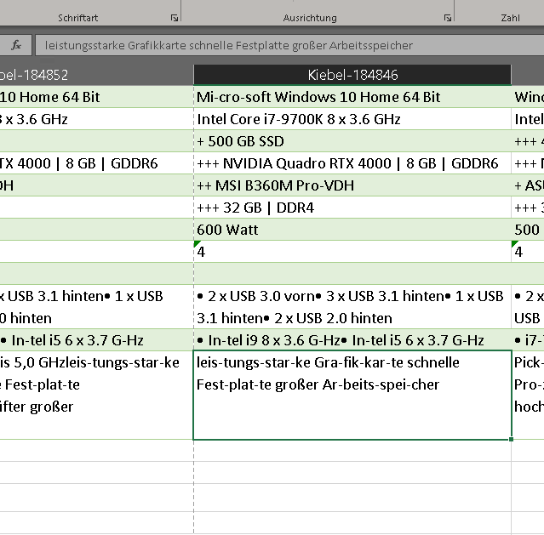The height and width of the screenshot is (535, 544).
Task: Select the partially visible 184852 header cell
Action: (x=96, y=75)
